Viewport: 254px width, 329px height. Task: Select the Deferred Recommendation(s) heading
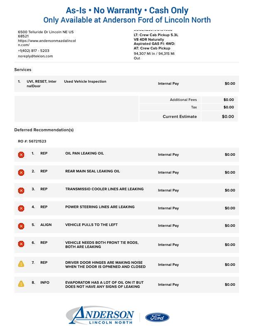click(44, 130)
